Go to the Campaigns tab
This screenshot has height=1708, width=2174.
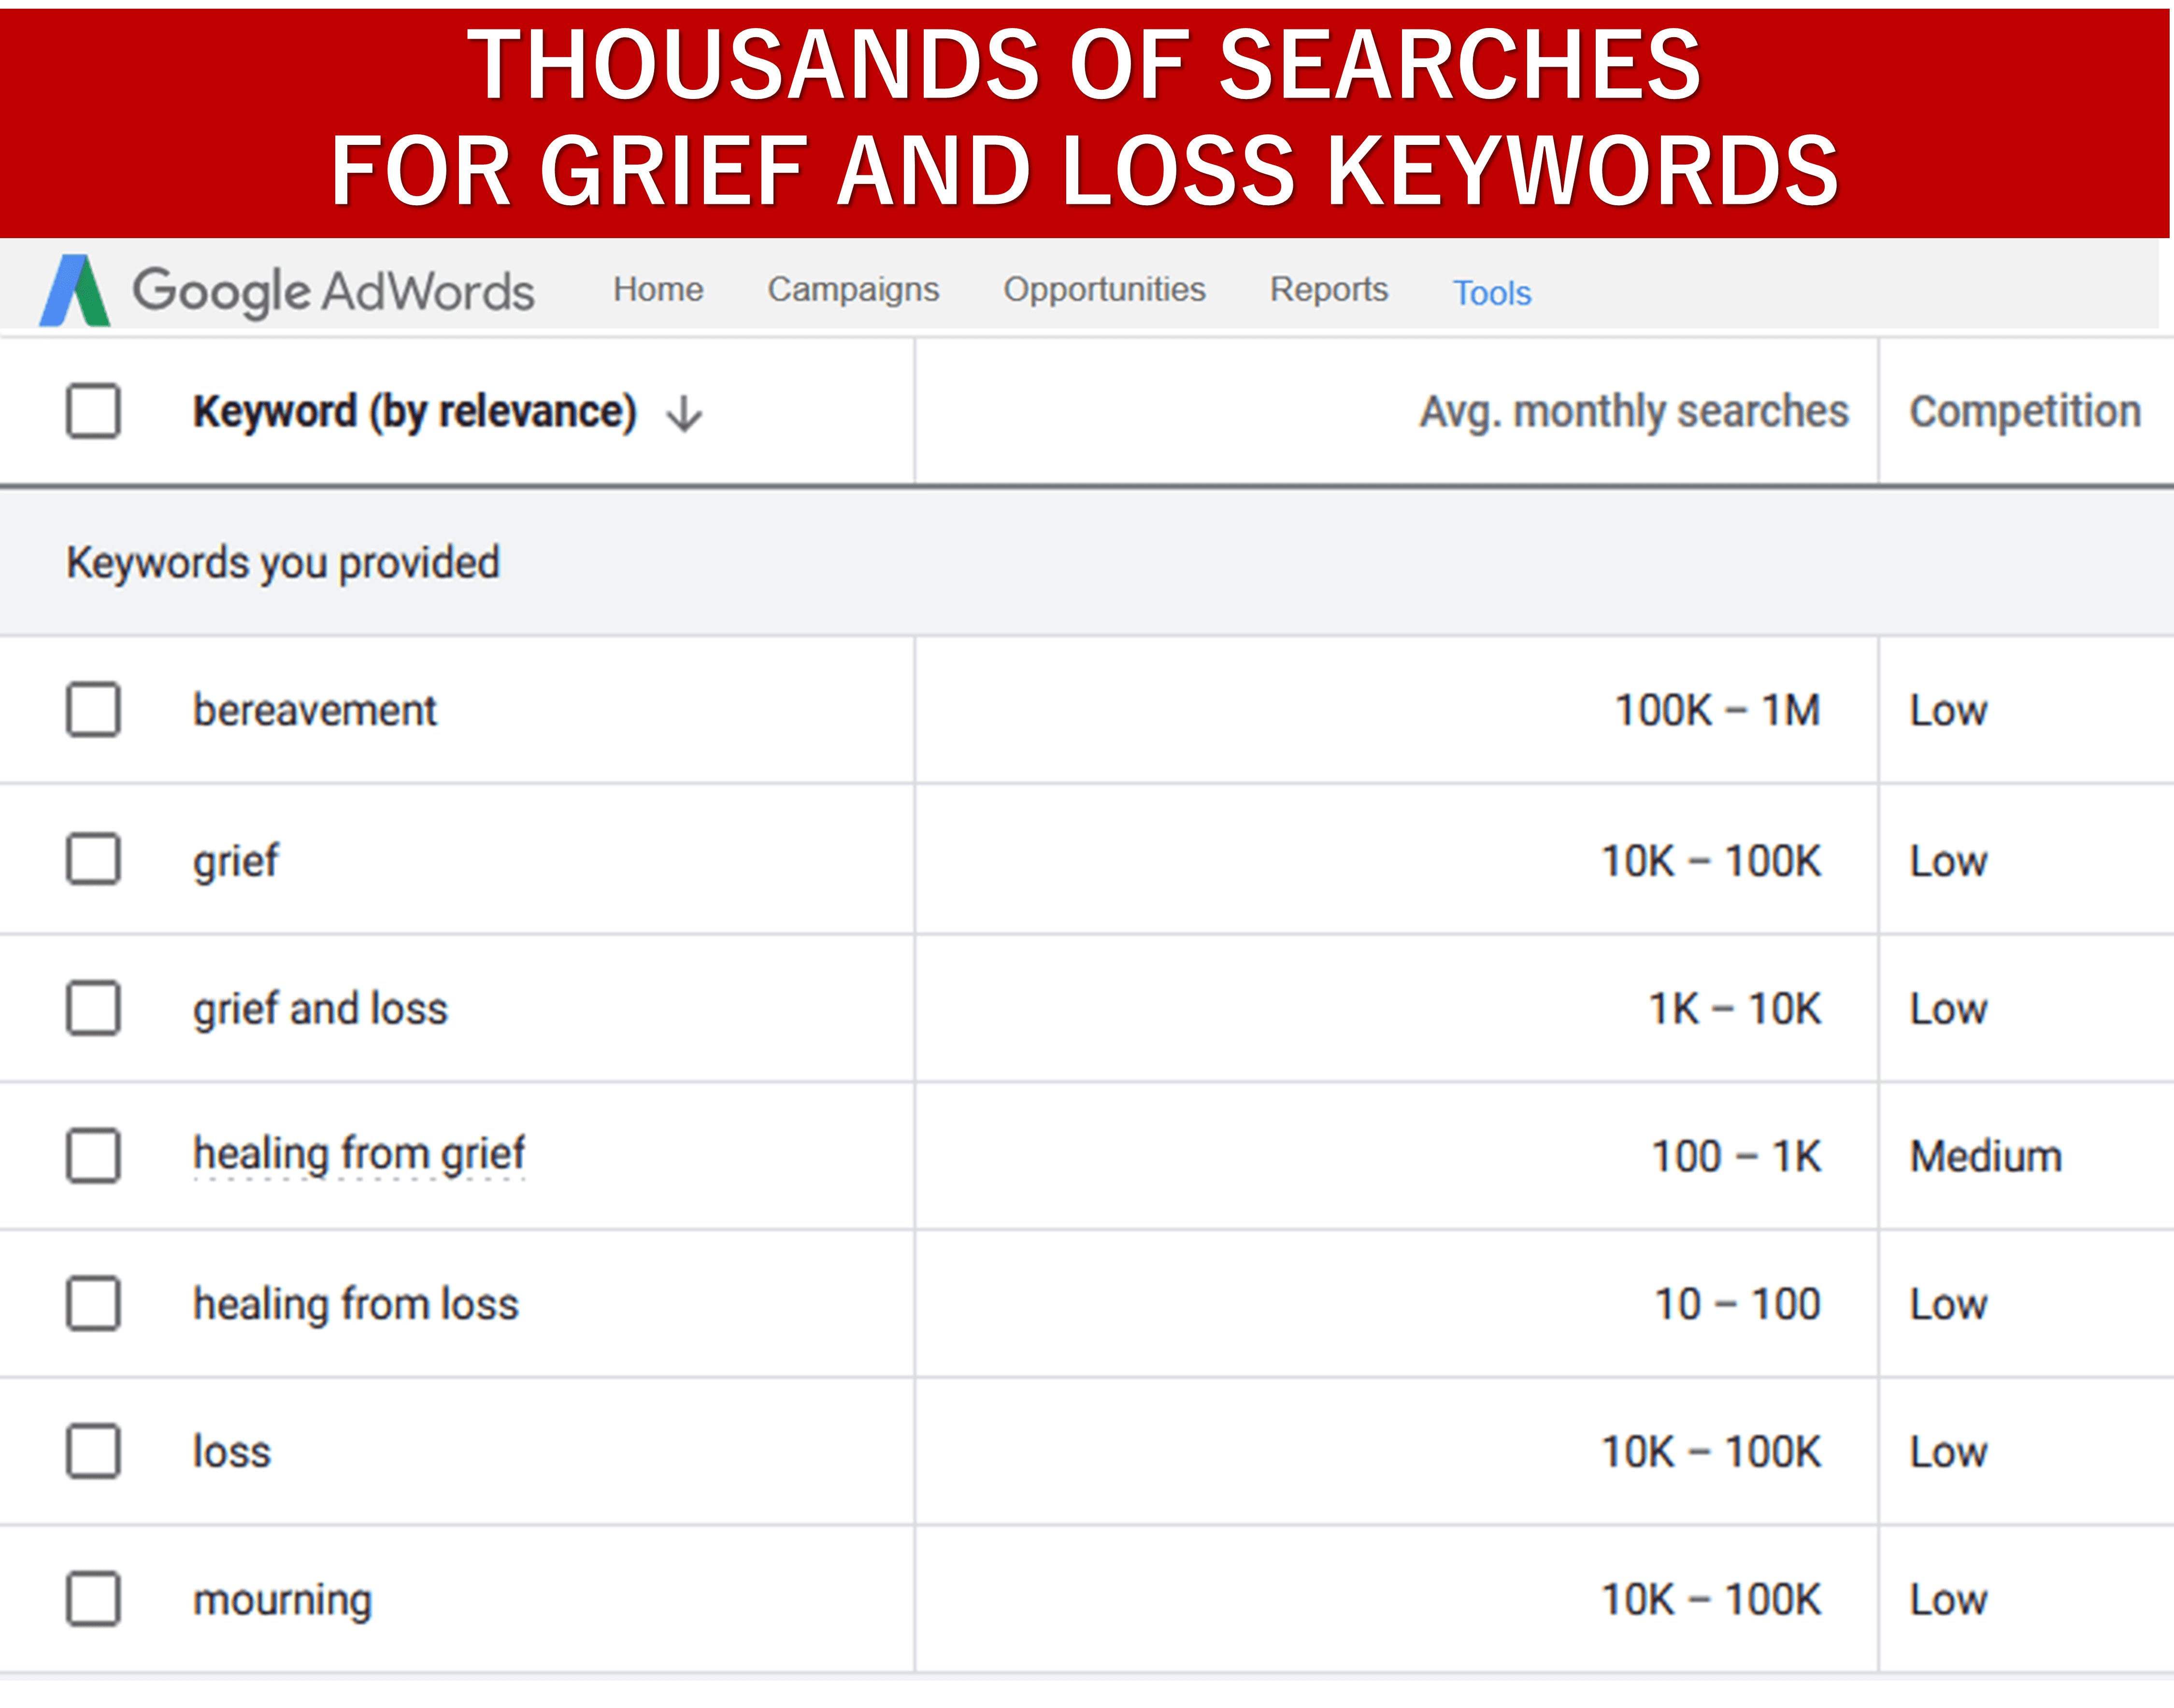tap(853, 290)
